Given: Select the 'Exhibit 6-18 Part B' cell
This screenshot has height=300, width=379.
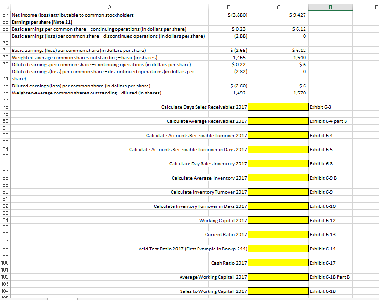Looking at the screenshot, I should point(330,277).
